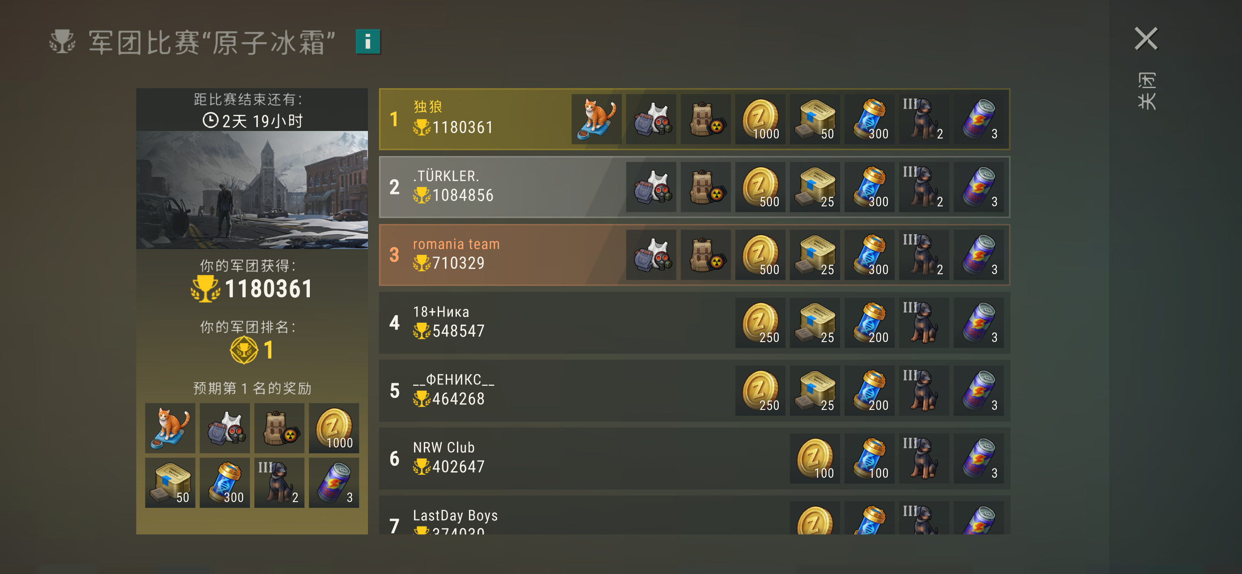This screenshot has height=574, width=1242.
Task: Select the 200 blue capsule in __ФЕНИКС__ row
Action: (869, 391)
